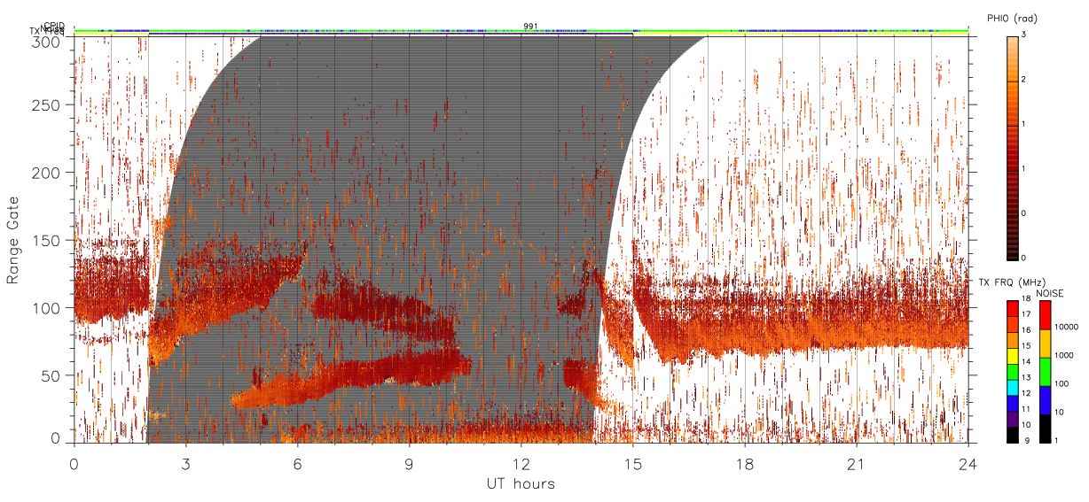Click the blue 11–12 MHz swatch in TX FRQ legend
Viewport: 1089px width, 502px height.
tap(1012, 403)
